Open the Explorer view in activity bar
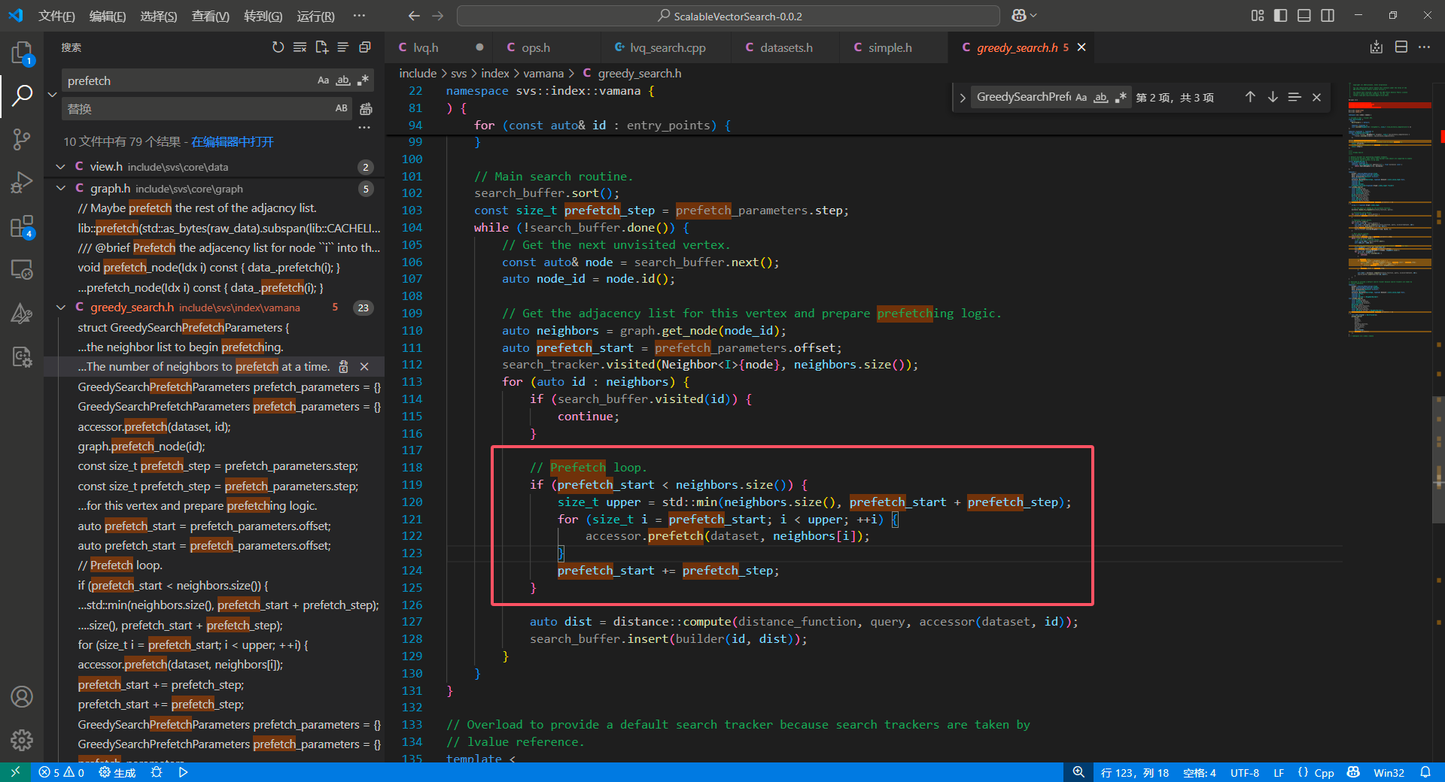This screenshot has height=782, width=1445. 22,53
